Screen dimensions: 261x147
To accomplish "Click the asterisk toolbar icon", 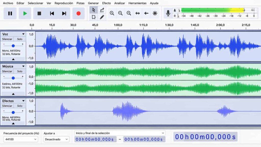I will click(155, 13).
